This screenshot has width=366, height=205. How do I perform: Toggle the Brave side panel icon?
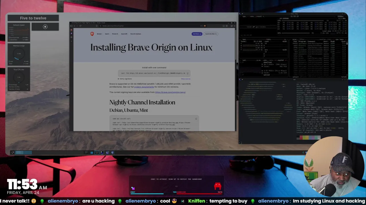click(x=231, y=26)
